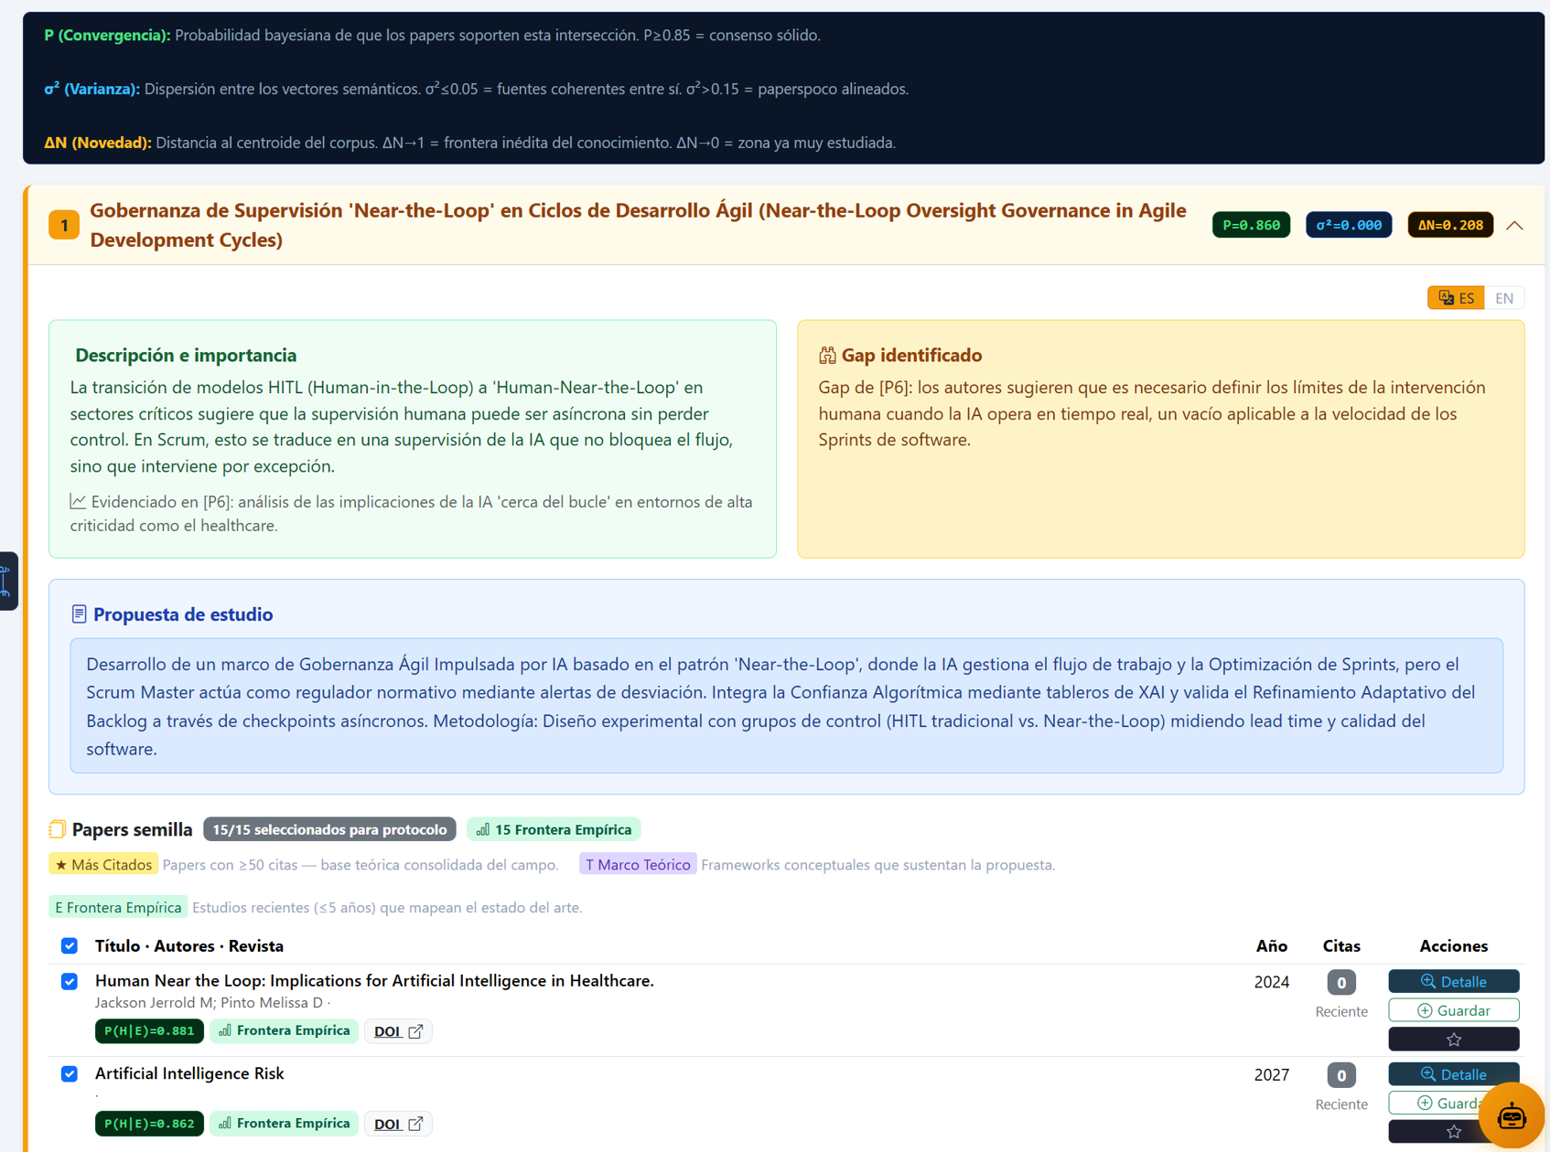
Task: Click the Acciones column header
Action: [1453, 946]
